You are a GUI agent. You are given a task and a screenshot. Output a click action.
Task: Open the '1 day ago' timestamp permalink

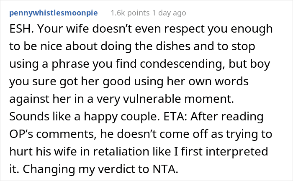[x=169, y=13]
